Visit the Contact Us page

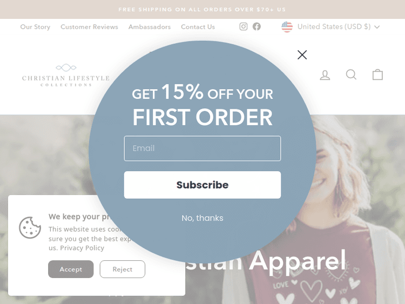(x=198, y=27)
